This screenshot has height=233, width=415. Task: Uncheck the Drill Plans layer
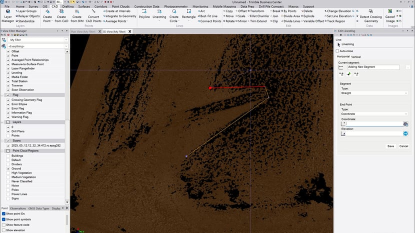(x=8, y=131)
